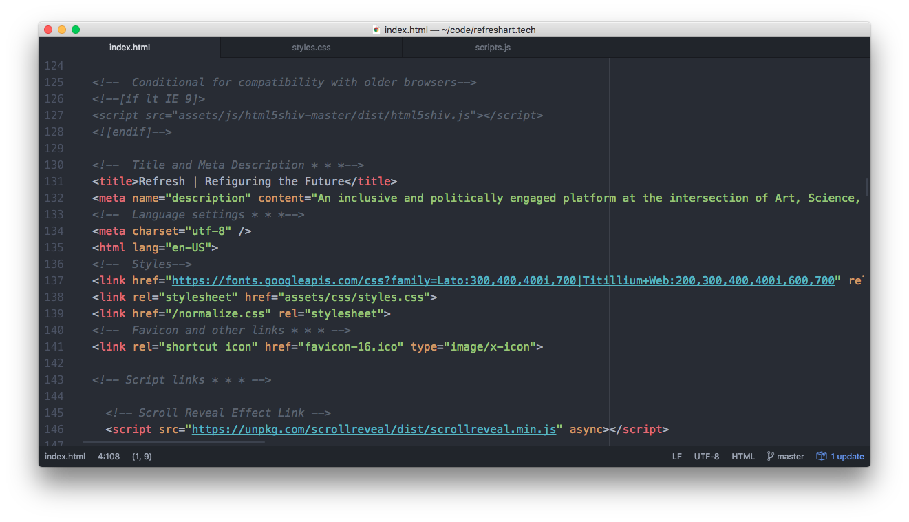Click the horizontal scrollbar thumb

[x=173, y=442]
